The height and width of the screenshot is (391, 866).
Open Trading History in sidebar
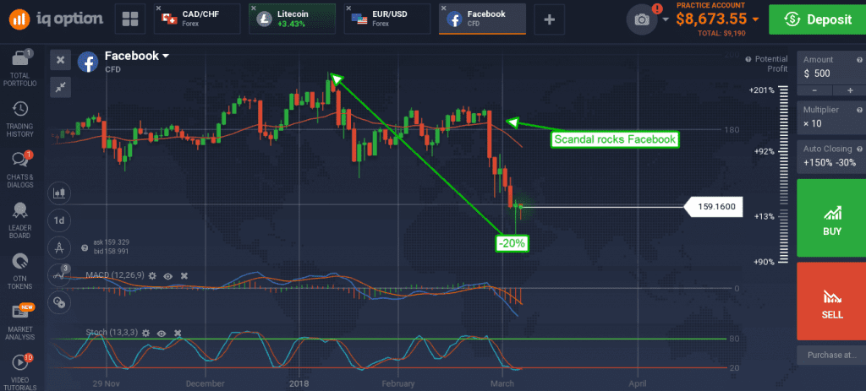tap(20, 120)
